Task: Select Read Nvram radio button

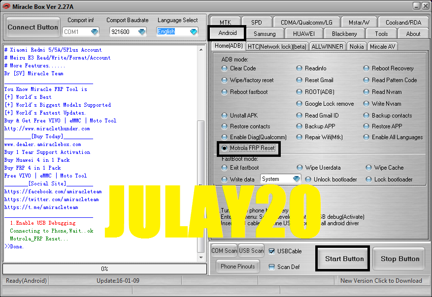Action: point(366,92)
